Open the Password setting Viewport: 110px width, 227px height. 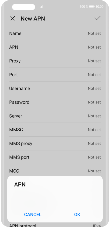[55, 102]
